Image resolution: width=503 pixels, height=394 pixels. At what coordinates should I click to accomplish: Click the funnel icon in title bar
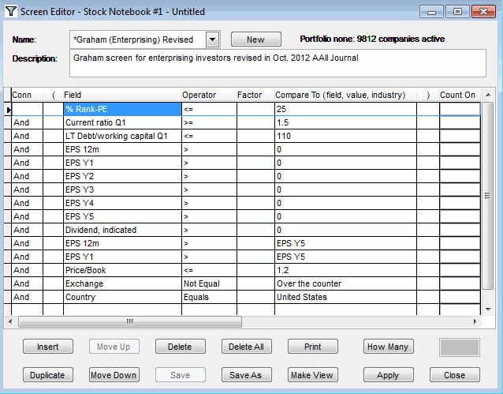coord(9,12)
